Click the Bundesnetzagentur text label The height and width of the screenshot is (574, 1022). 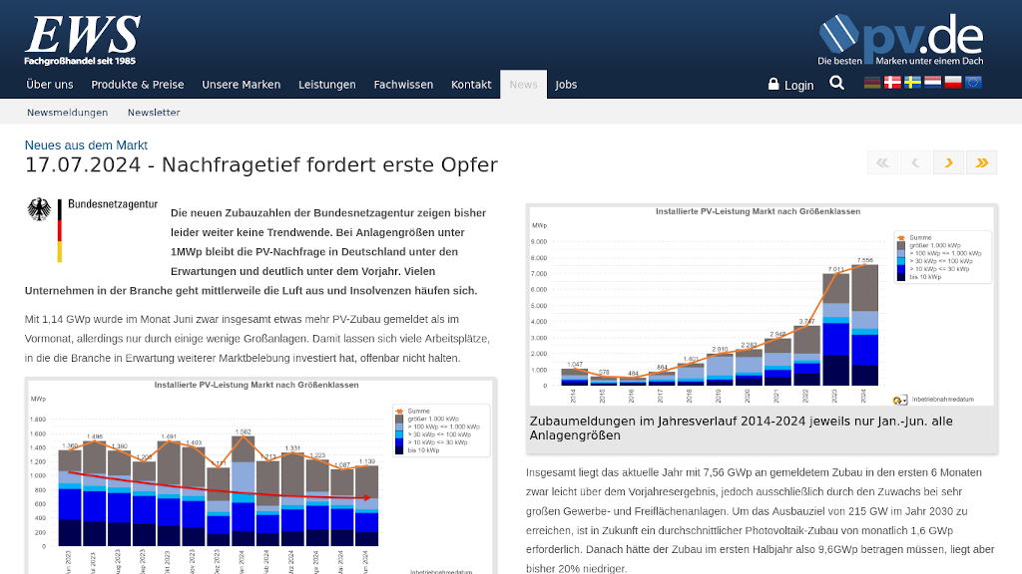(x=113, y=204)
